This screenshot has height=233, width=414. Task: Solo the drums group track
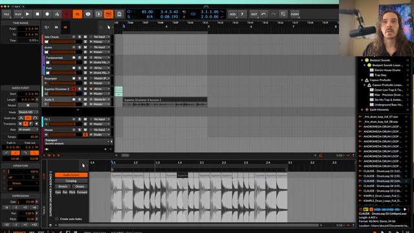click(80, 47)
